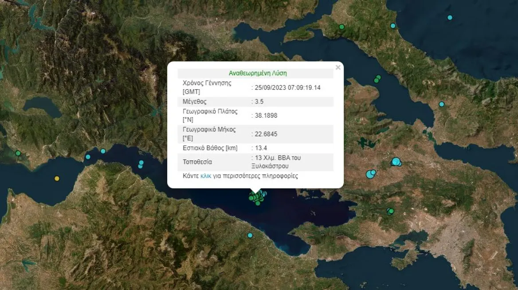
Task: Click the location text 13 Χλμ. ΒΒΑ του Ξυλοκάστρου
Action: 276,162
